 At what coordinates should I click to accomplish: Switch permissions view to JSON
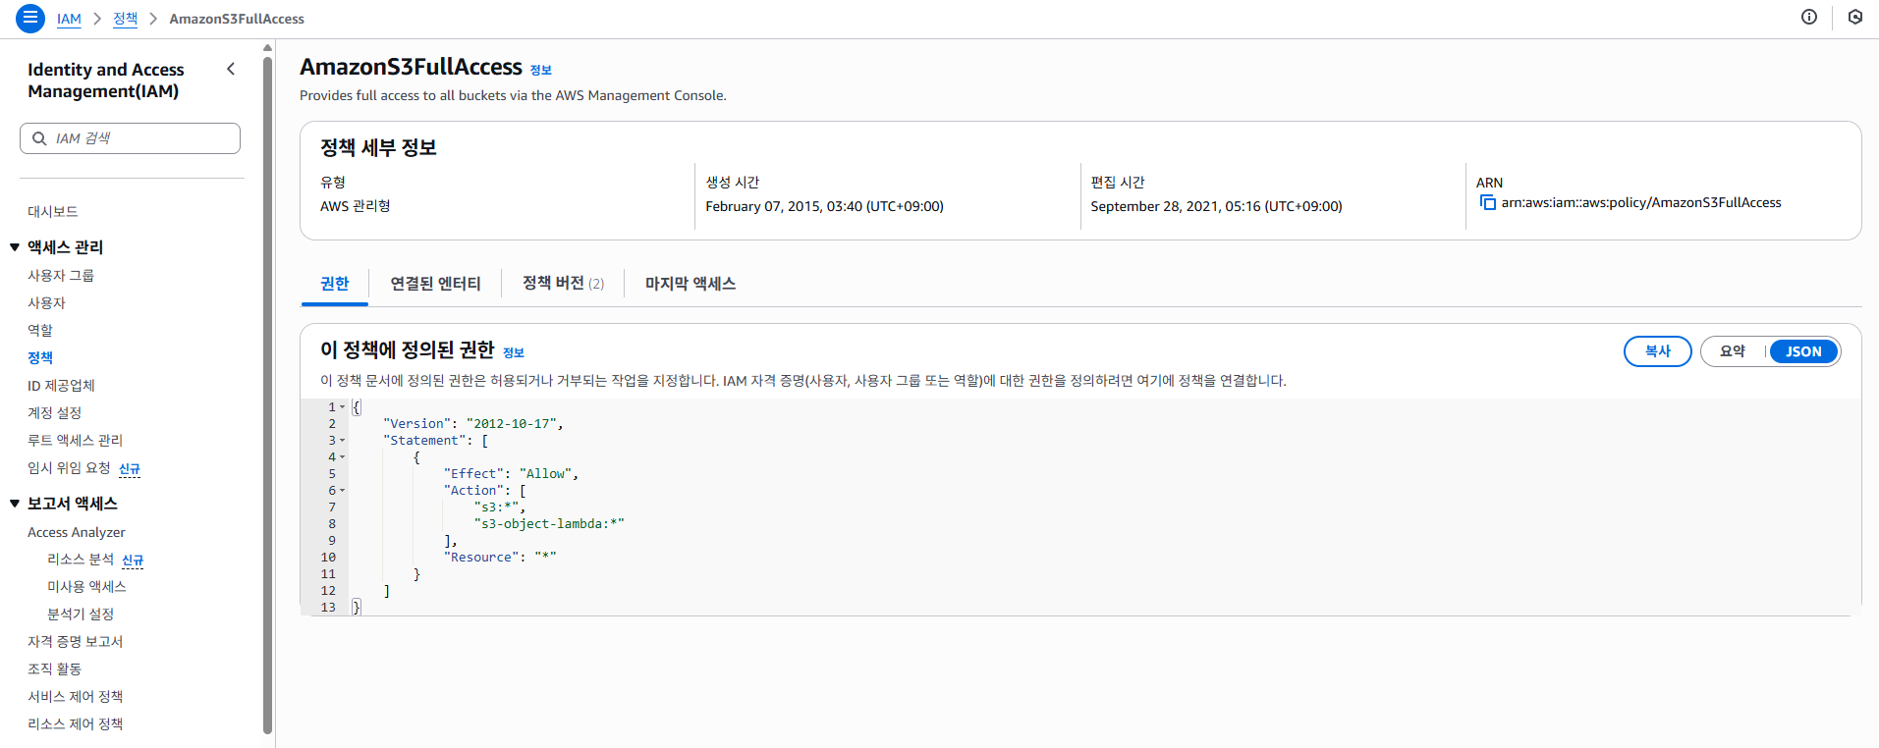tap(1803, 351)
